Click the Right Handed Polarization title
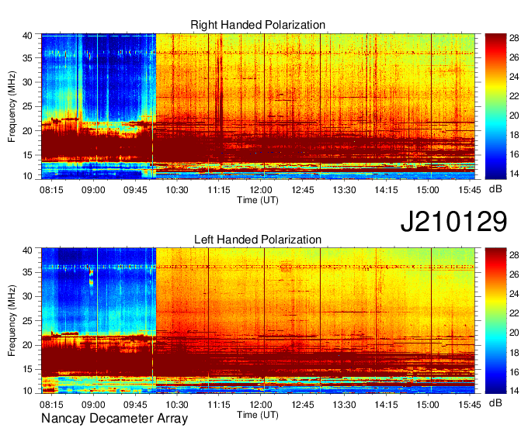The height and width of the screenshot is (428, 528). click(x=258, y=25)
